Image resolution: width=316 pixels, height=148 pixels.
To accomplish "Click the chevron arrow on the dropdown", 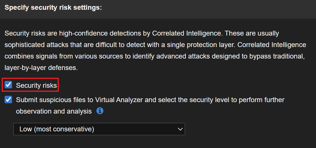I will [180, 129].
